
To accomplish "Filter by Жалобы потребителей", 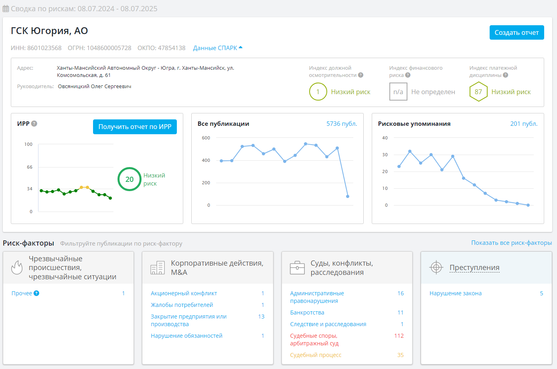I will tap(182, 305).
